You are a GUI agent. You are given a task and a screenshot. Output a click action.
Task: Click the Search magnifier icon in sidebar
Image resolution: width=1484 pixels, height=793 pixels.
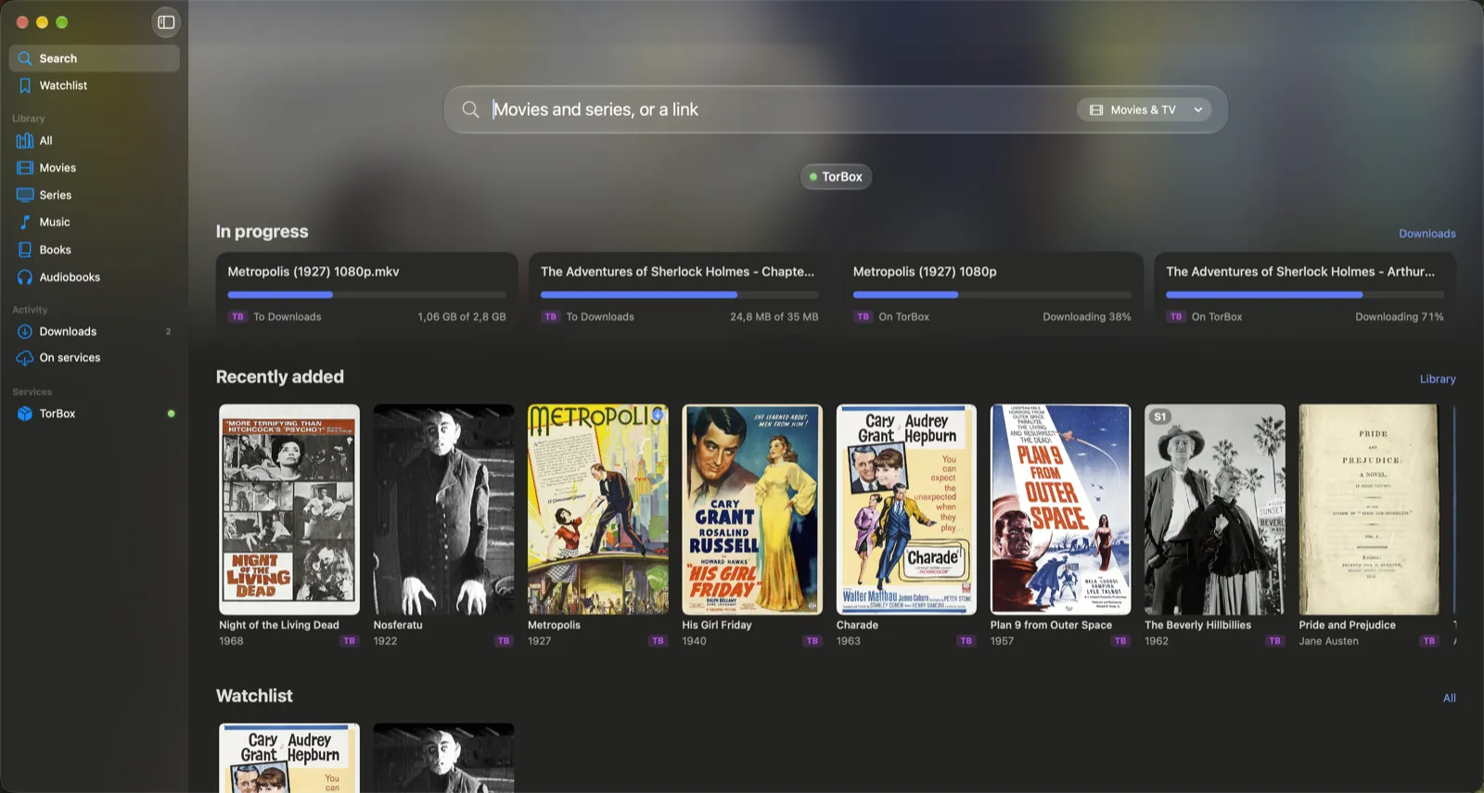click(25, 58)
